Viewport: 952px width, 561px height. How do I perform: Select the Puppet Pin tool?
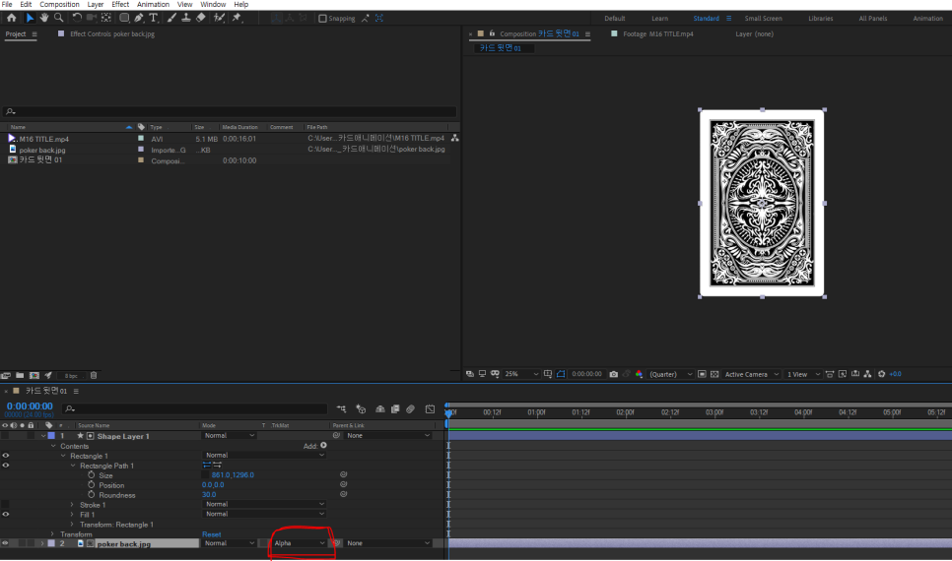click(237, 18)
